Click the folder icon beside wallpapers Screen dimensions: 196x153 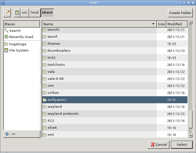[x=45, y=100]
